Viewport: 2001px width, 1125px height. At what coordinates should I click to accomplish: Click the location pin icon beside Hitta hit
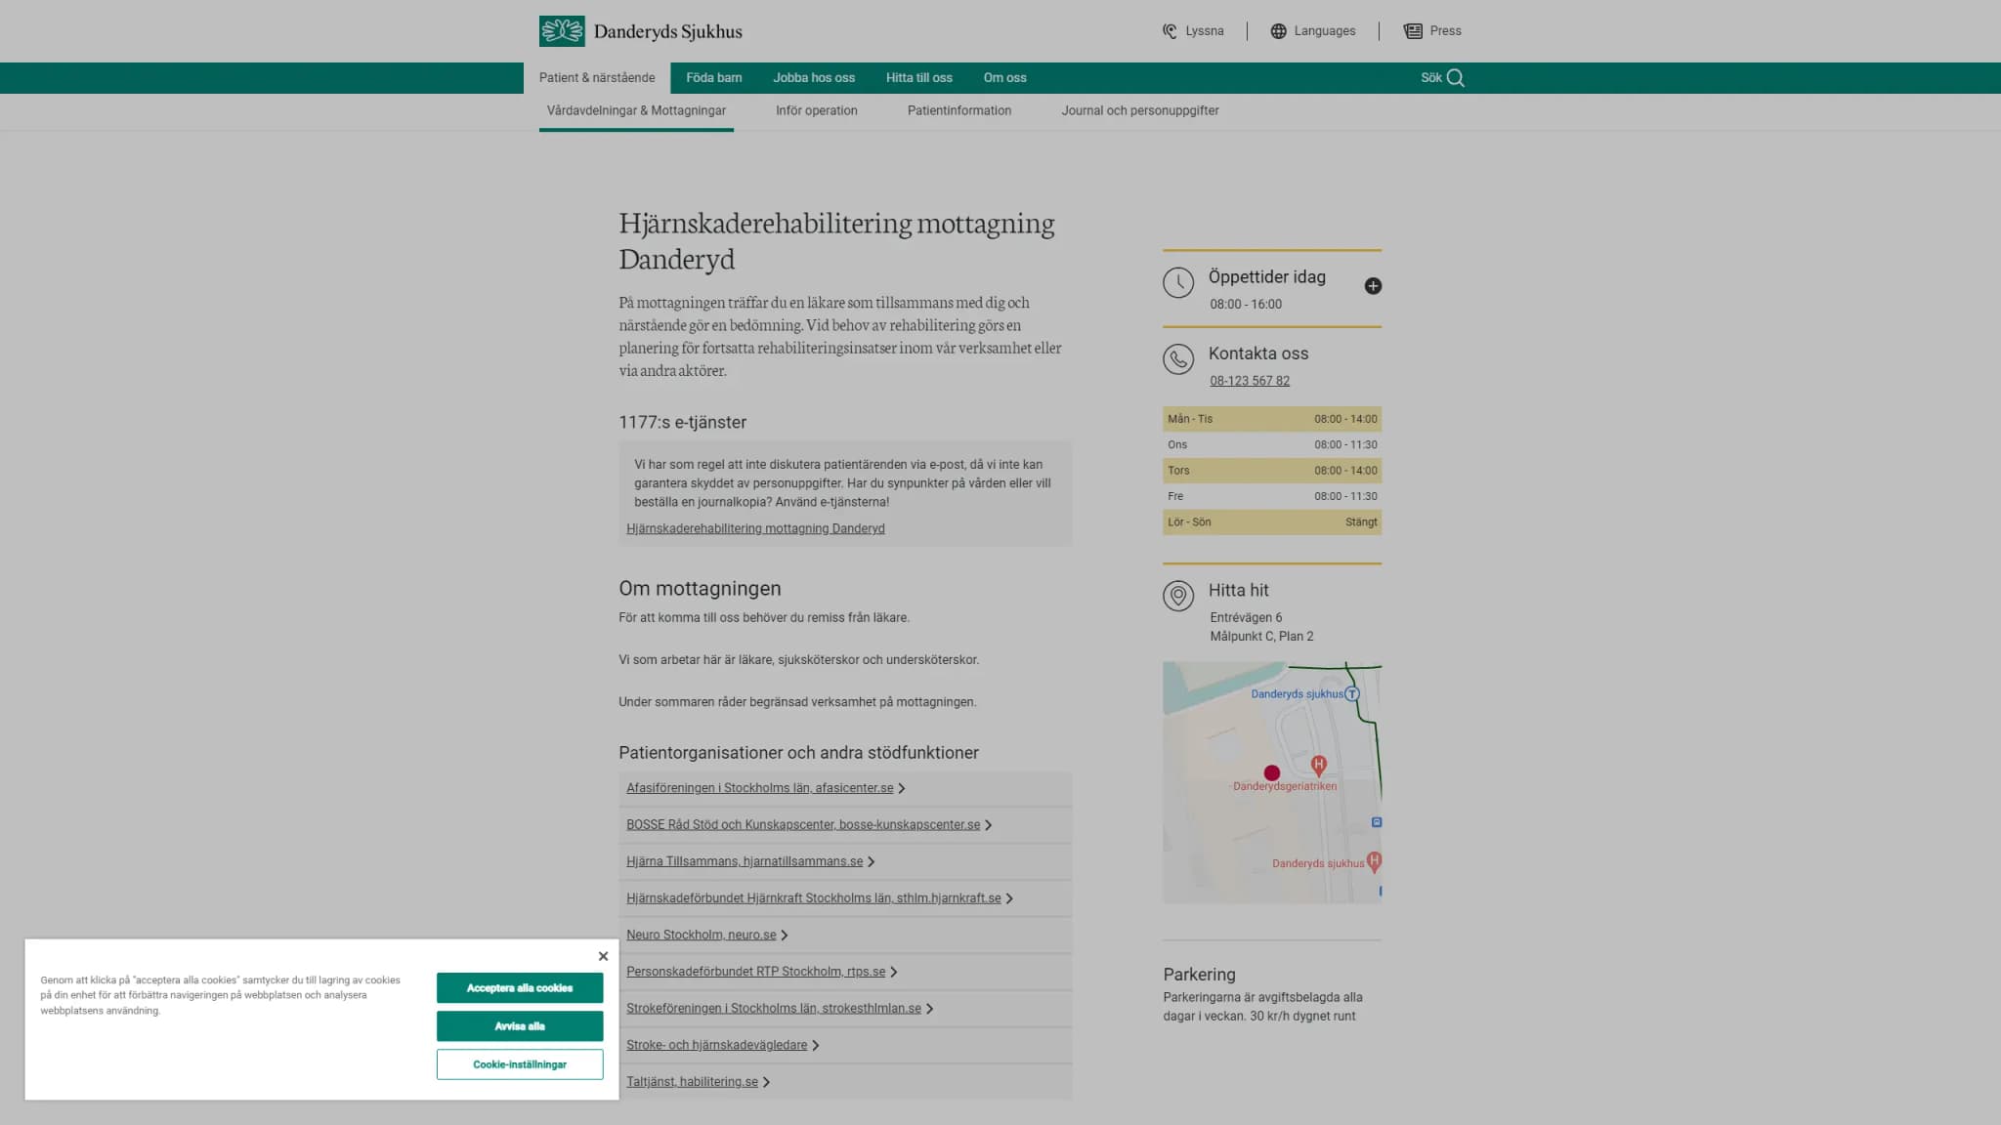pyautogui.click(x=1178, y=596)
